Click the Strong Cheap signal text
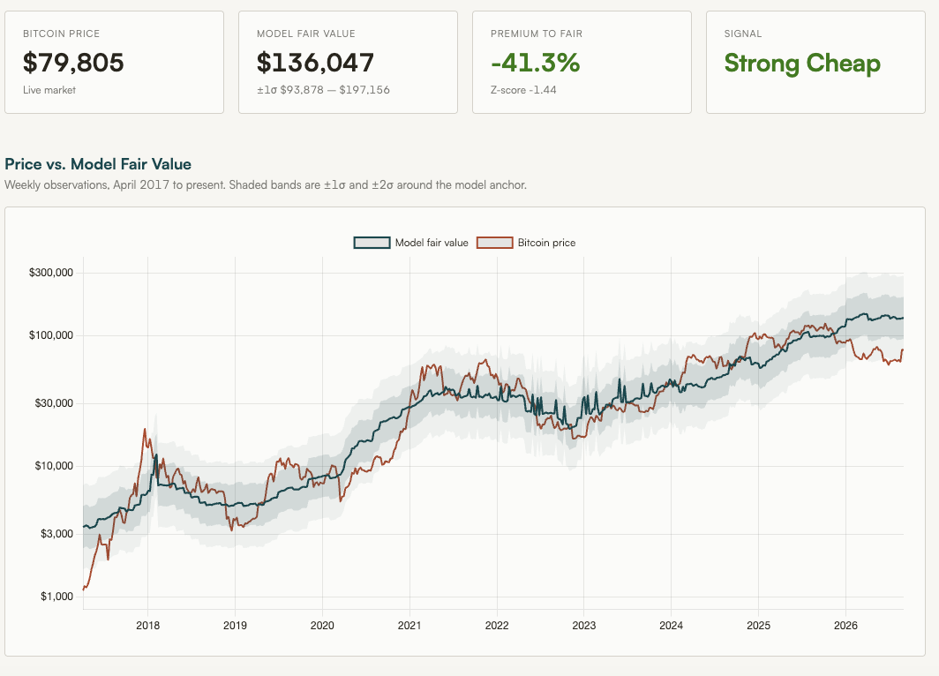The height and width of the screenshot is (676, 939). (802, 64)
